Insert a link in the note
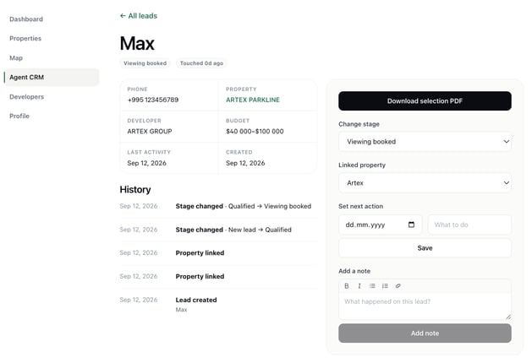Image resolution: width=532 pixels, height=363 pixels. coord(398,286)
